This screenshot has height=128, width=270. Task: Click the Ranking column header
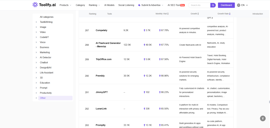pyautogui.click(x=93, y=14)
